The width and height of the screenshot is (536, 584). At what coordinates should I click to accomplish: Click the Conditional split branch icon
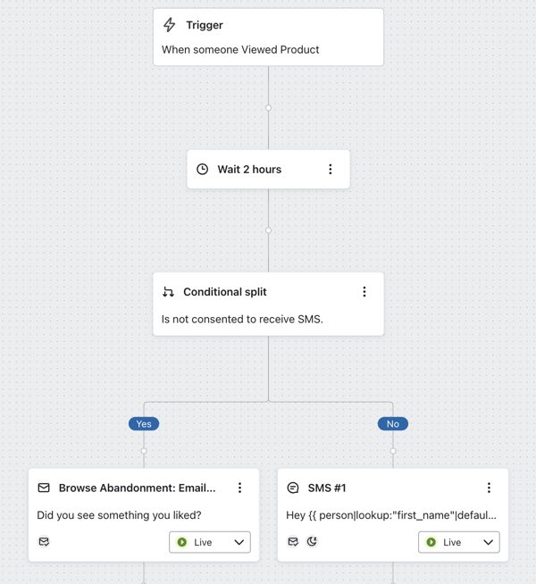[x=168, y=292]
